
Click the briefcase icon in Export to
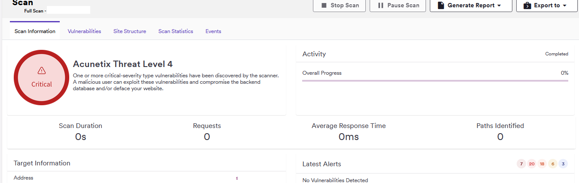[527, 6]
